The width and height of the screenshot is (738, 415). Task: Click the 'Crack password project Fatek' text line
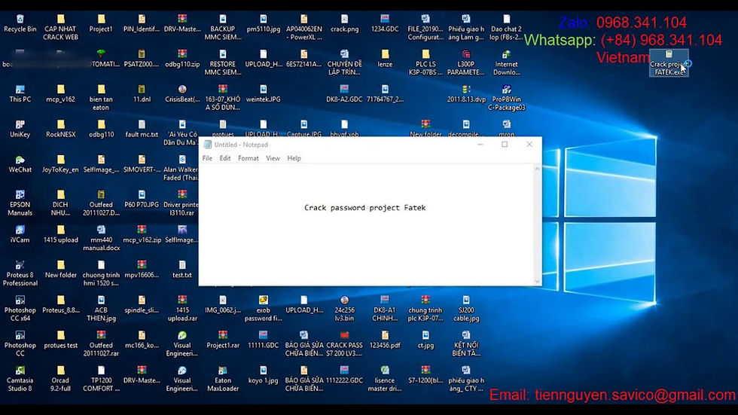point(364,208)
